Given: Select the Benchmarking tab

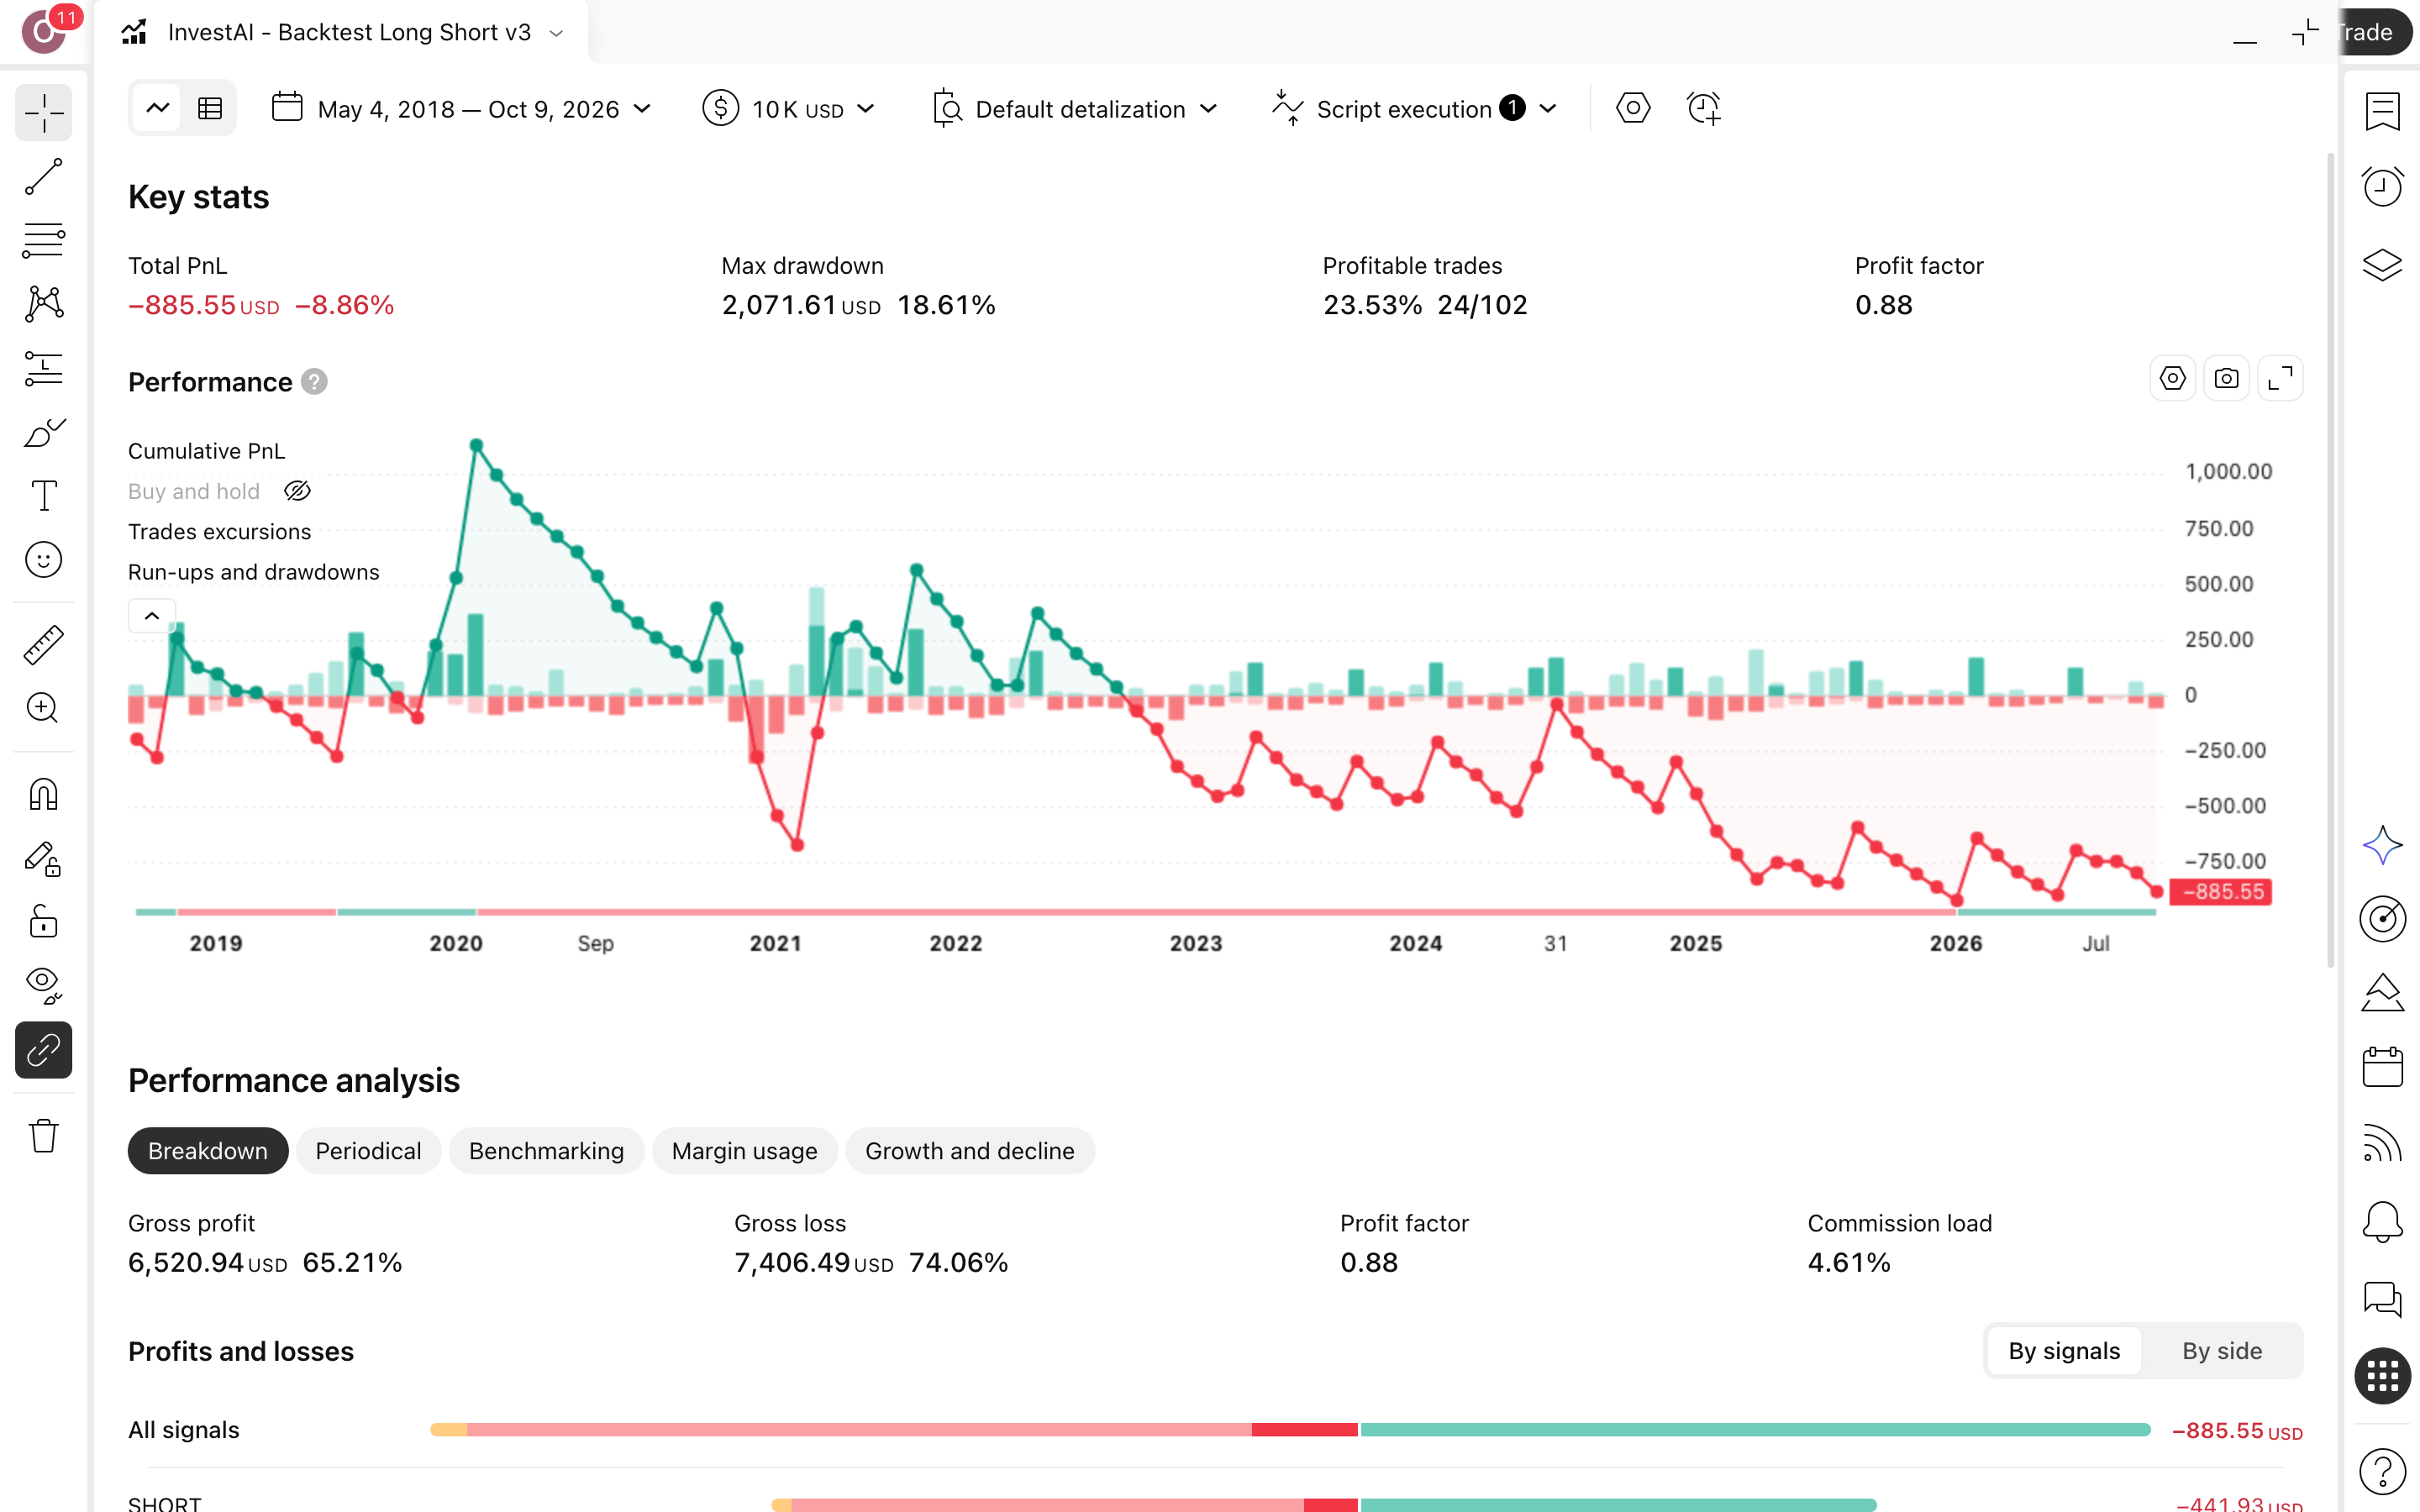Looking at the screenshot, I should point(546,1151).
